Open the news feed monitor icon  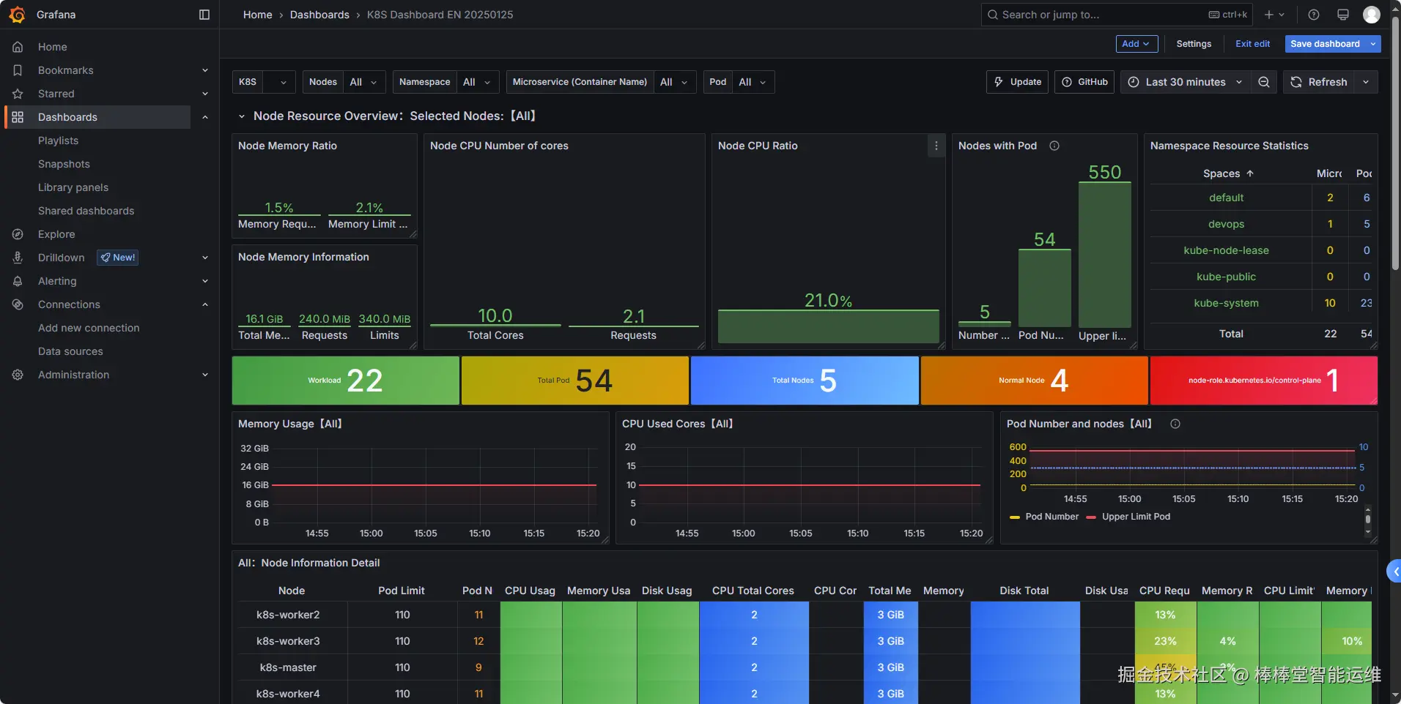pyautogui.click(x=1343, y=15)
